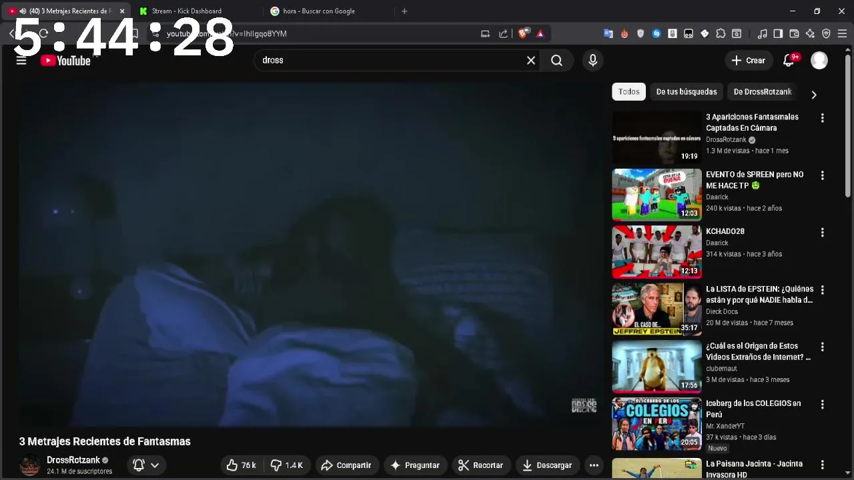Click the install app icon in address bar

486,33
